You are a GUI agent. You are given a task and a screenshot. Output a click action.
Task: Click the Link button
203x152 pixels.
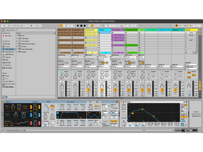pos(4,26)
